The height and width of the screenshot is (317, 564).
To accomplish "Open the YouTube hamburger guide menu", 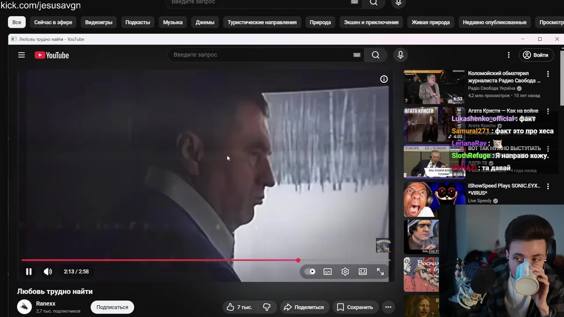I will coord(21,55).
